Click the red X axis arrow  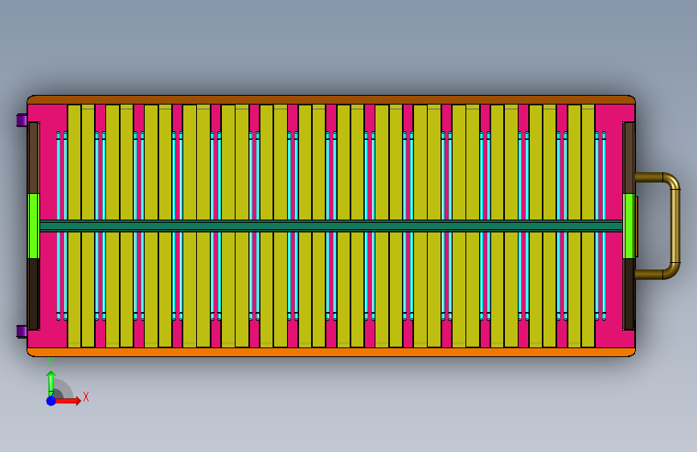coord(68,401)
